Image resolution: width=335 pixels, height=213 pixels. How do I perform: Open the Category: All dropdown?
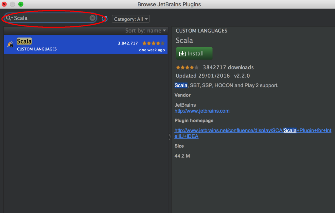[131, 19]
